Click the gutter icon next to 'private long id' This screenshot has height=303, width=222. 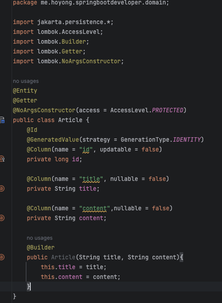(x=2, y=159)
